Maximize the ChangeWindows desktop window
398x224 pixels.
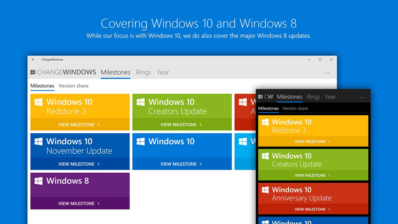pos(320,59)
